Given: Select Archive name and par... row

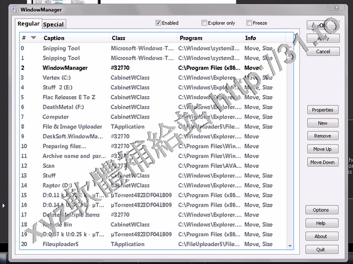Looking at the screenshot, I should pyautogui.click(x=153, y=156).
